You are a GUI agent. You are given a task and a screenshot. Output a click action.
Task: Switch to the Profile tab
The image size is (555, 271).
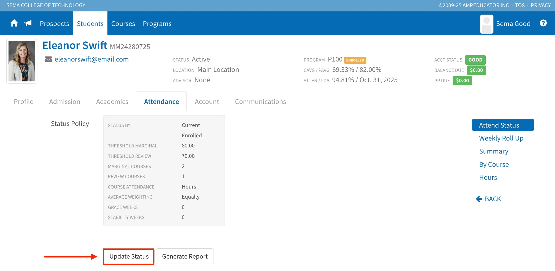coord(24,102)
